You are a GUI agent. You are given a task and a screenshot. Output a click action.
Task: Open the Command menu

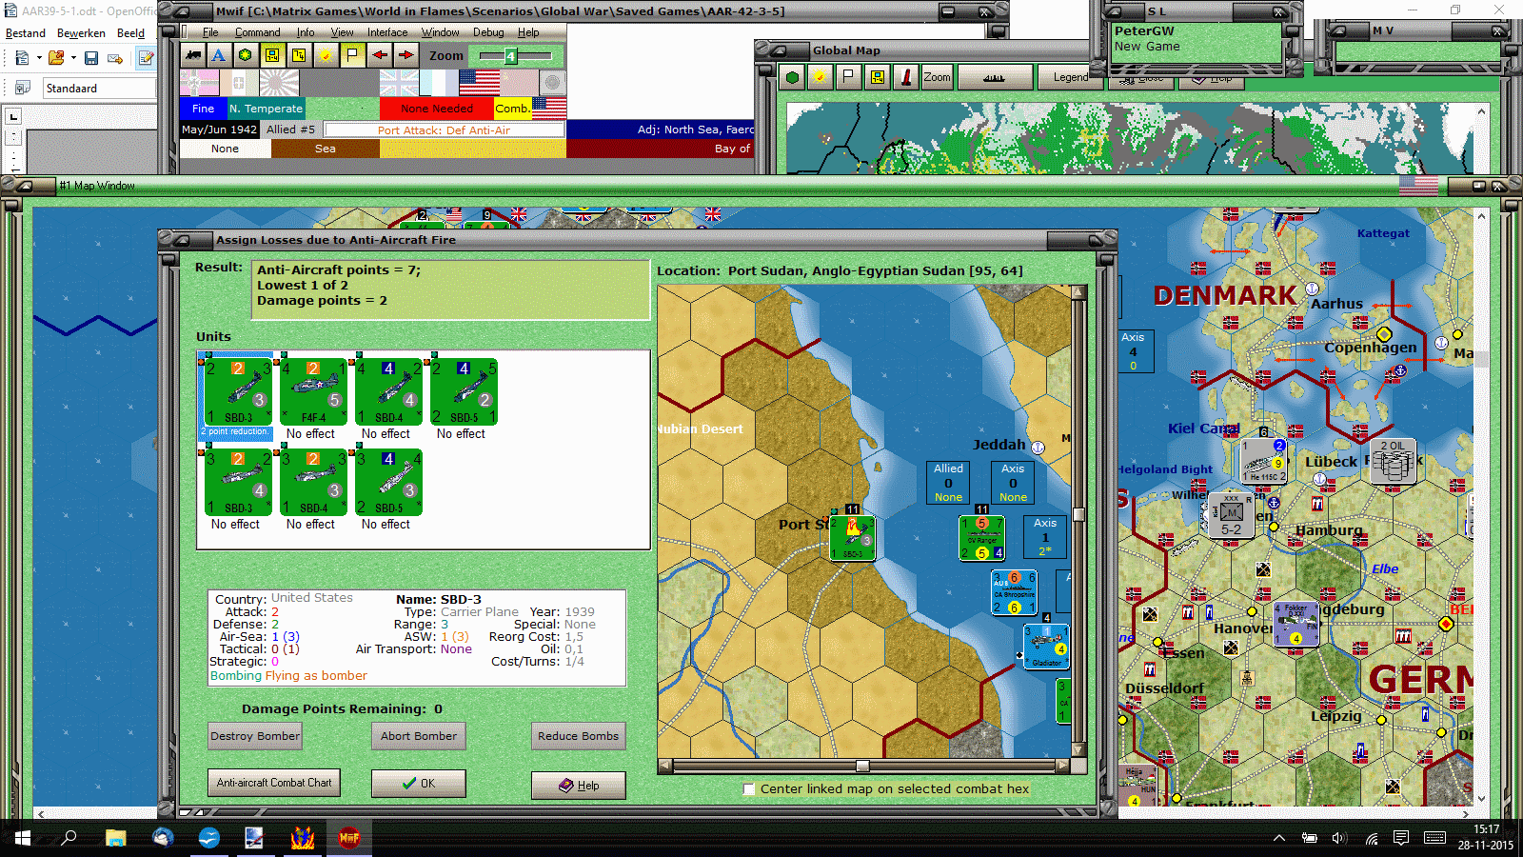[258, 32]
